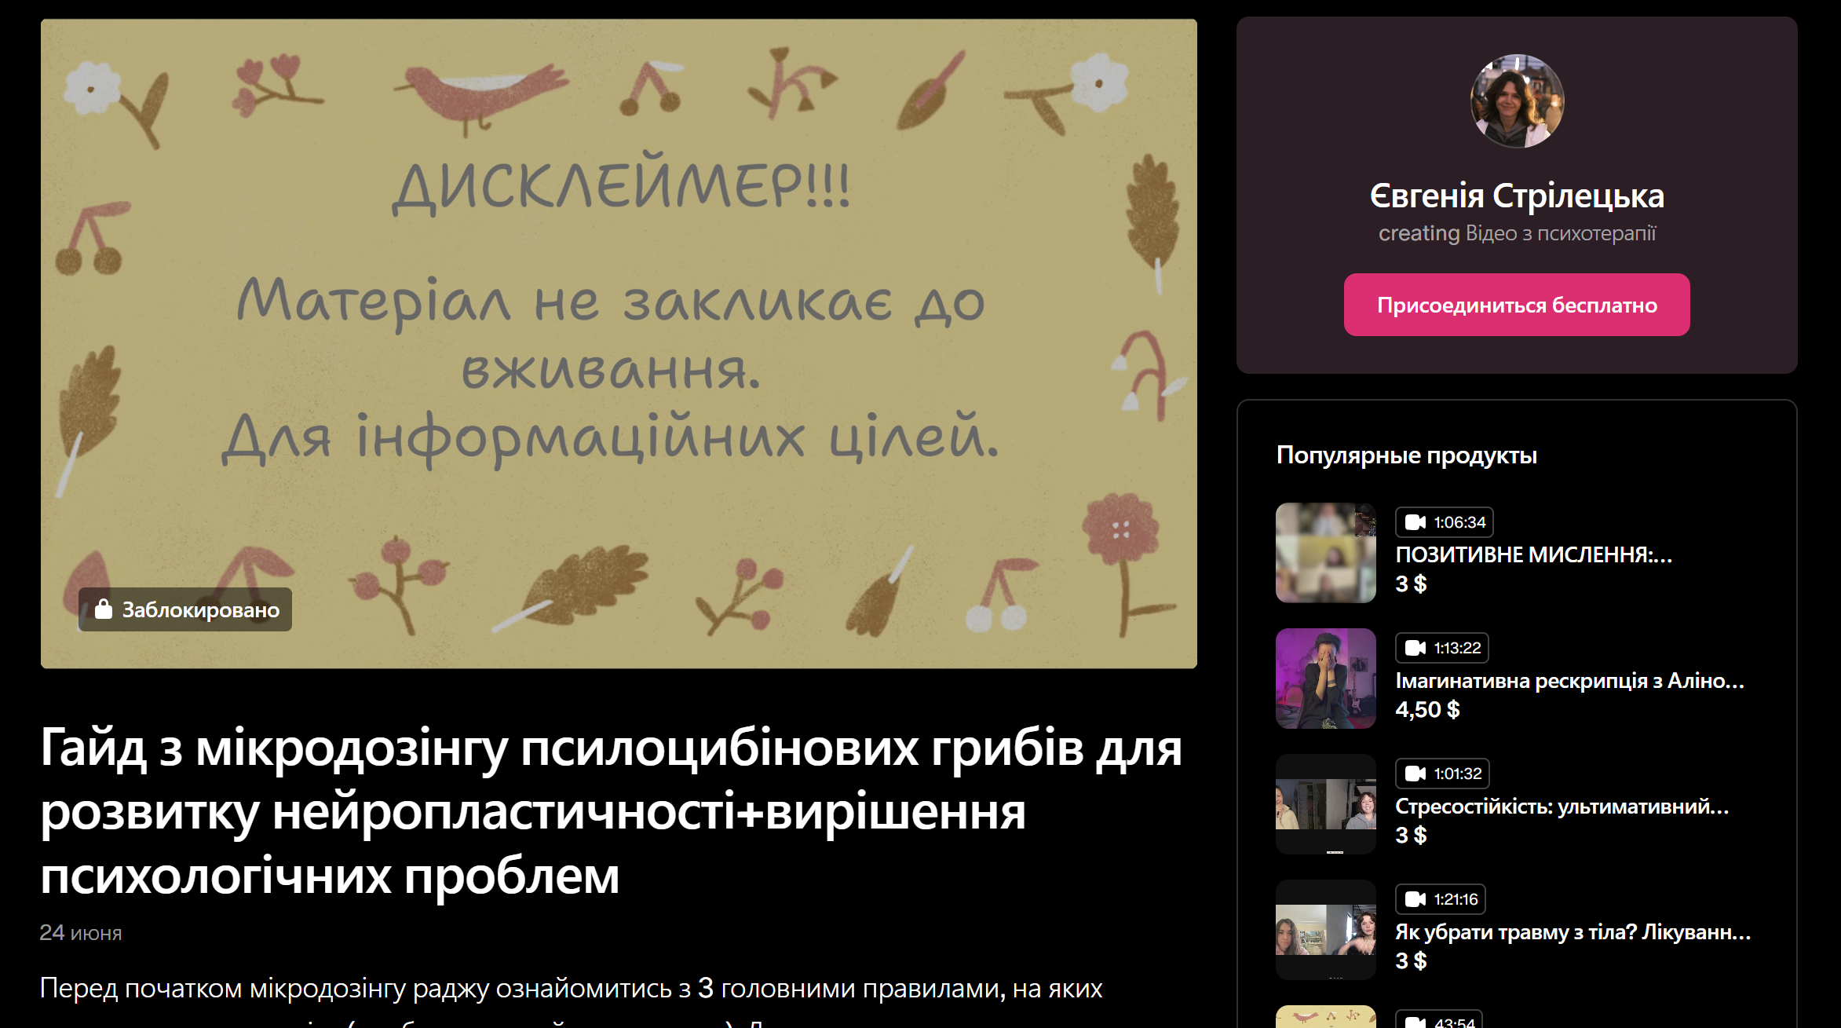
Task: Click purple Імагинативна рескрипція thumbnail
Action: (x=1325, y=679)
